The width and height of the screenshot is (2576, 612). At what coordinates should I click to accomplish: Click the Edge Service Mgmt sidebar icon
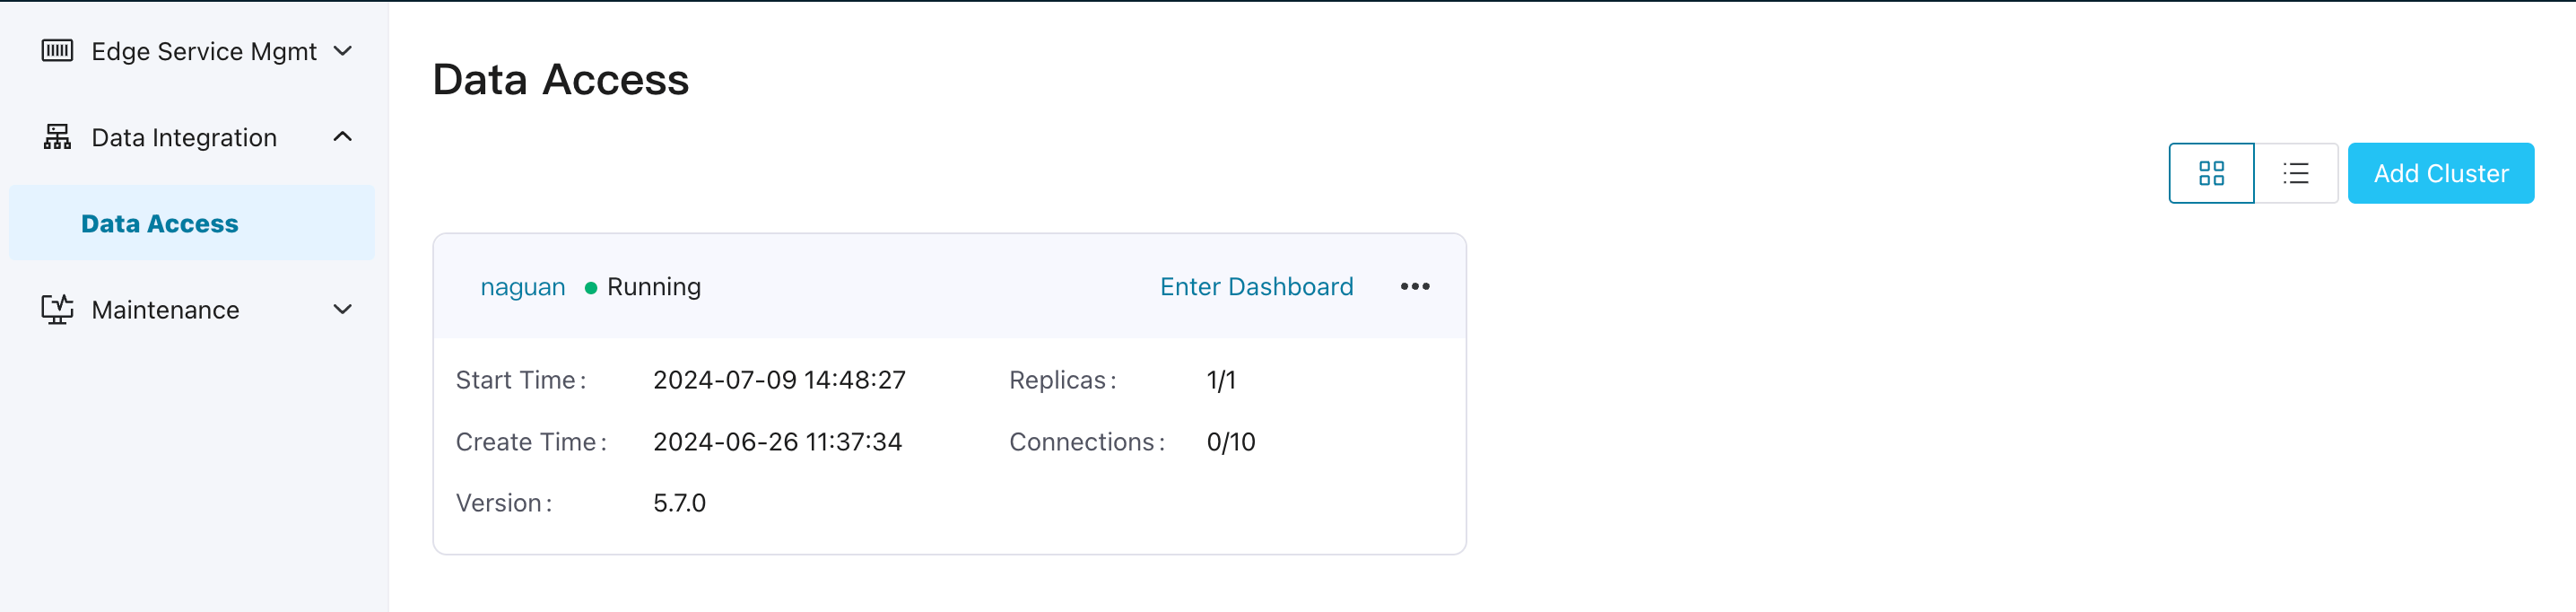[x=57, y=51]
